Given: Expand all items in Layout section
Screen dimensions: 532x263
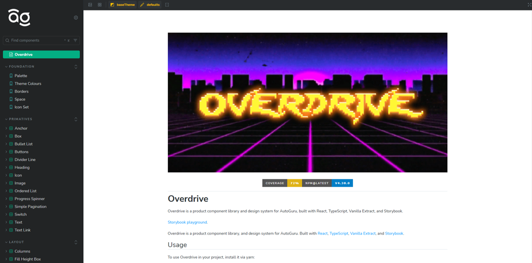Looking at the screenshot, I should pos(76,242).
